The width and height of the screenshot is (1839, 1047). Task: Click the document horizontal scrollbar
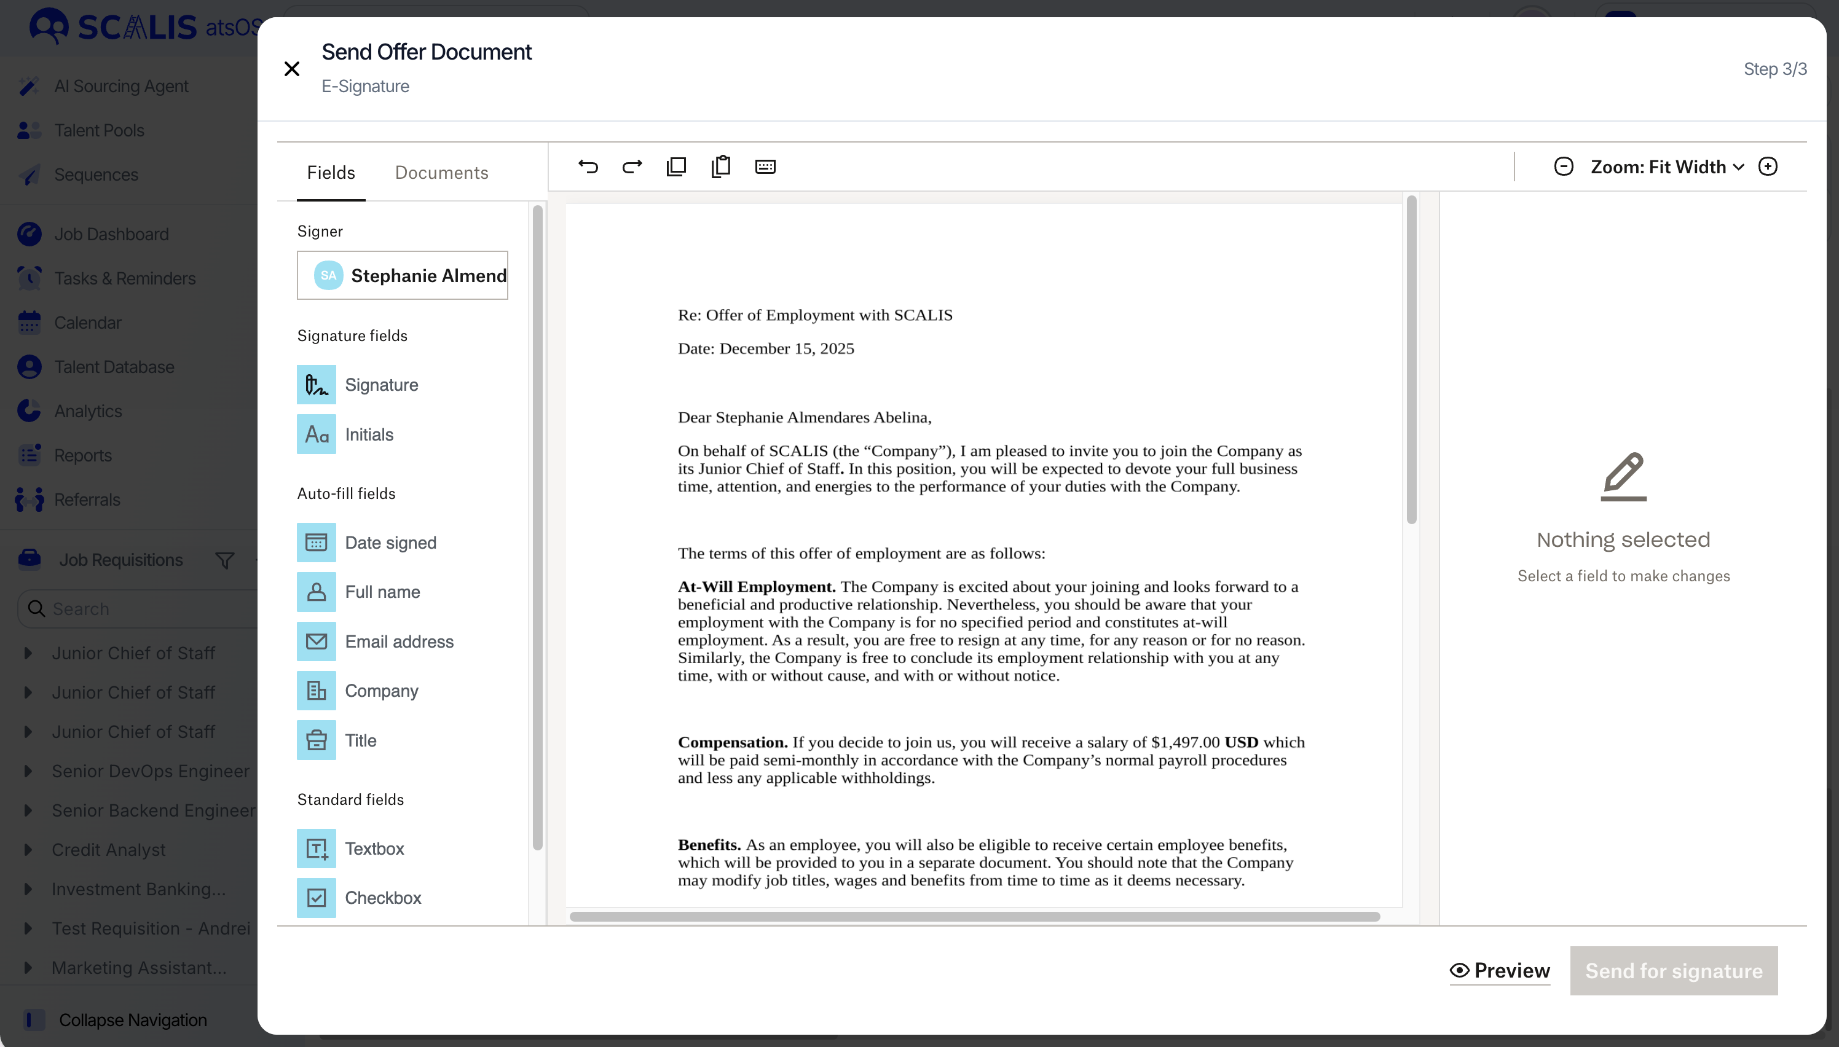tap(975, 917)
